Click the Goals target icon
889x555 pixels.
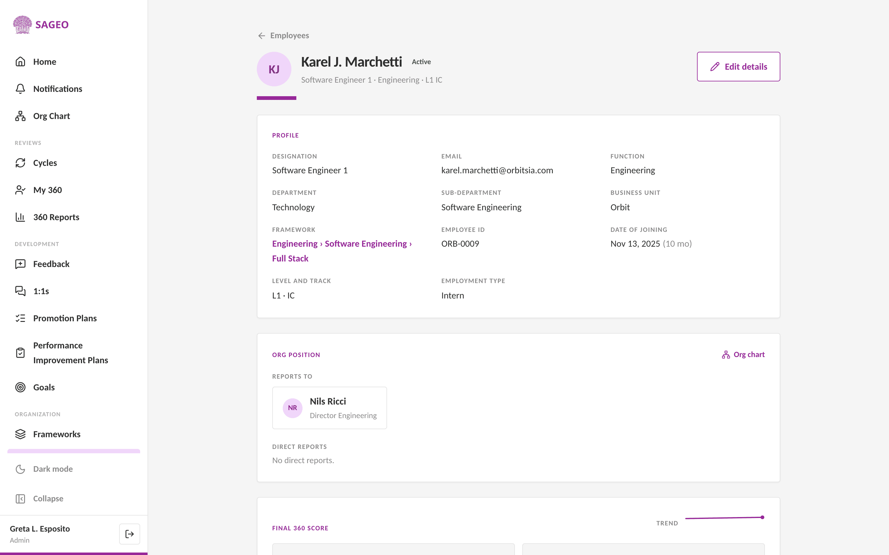click(x=20, y=387)
